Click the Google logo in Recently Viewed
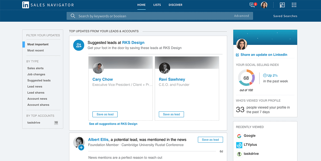321x161 pixels. [x=239, y=136]
